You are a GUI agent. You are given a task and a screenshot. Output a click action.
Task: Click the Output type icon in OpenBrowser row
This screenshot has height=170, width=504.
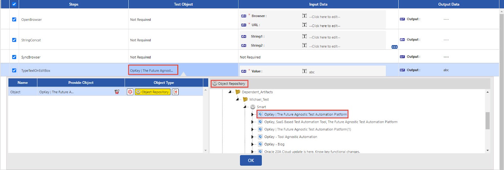402,19
